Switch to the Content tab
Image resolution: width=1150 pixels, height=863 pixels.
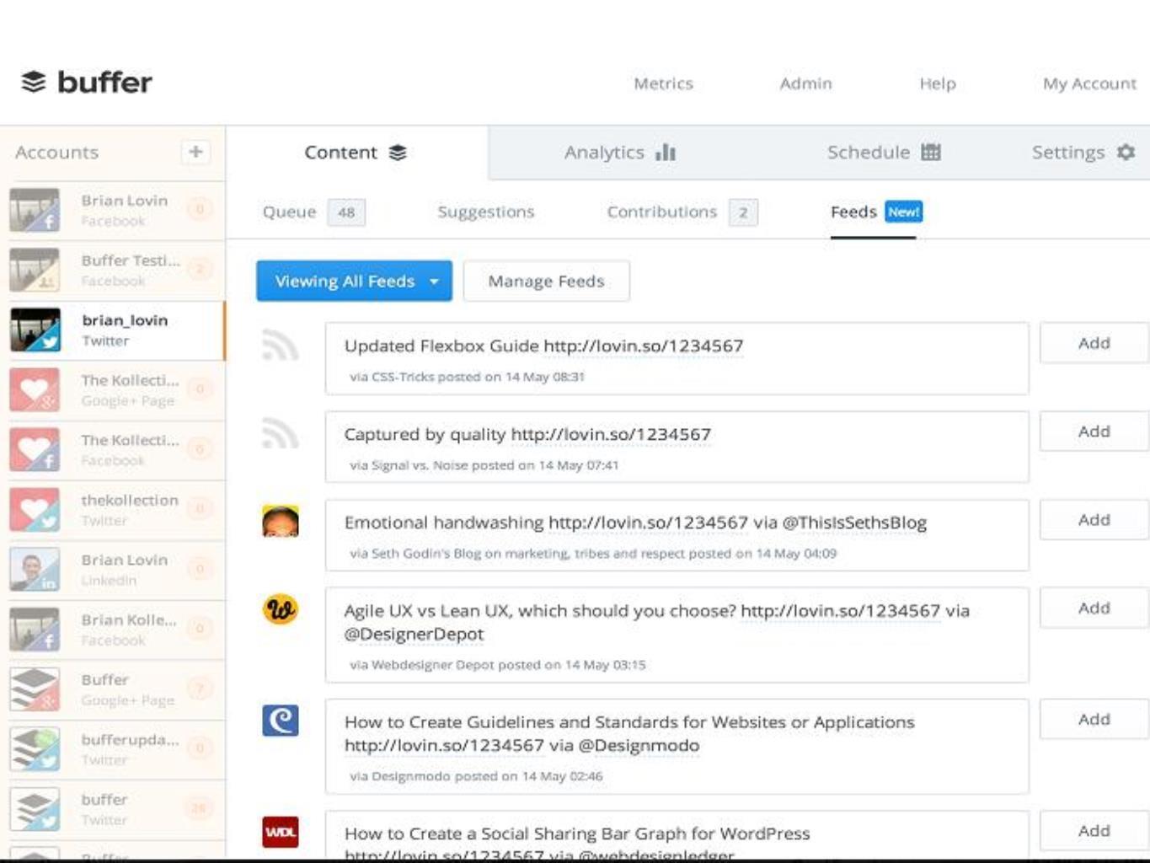(356, 153)
